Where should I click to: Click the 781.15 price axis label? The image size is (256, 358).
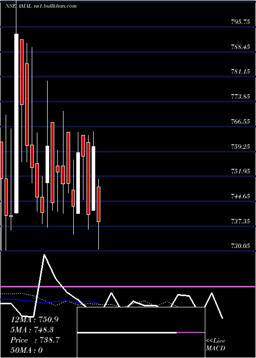[240, 72]
